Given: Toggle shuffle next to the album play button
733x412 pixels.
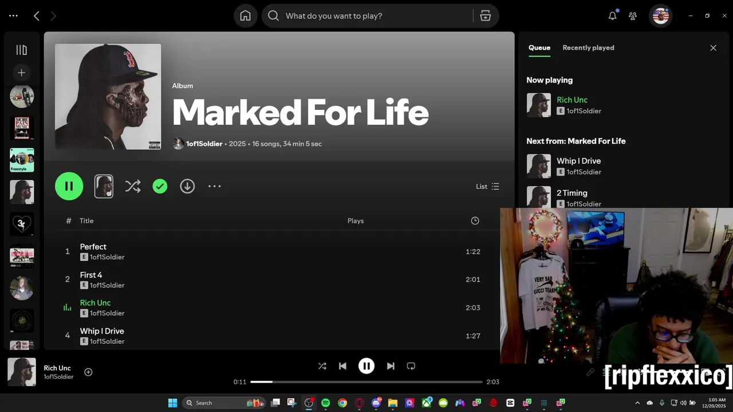Looking at the screenshot, I should tap(133, 186).
